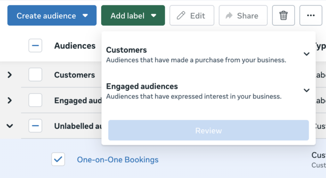Viewport: 326px width, 178px height.
Task: Click the Audiences column header
Action: (75, 46)
